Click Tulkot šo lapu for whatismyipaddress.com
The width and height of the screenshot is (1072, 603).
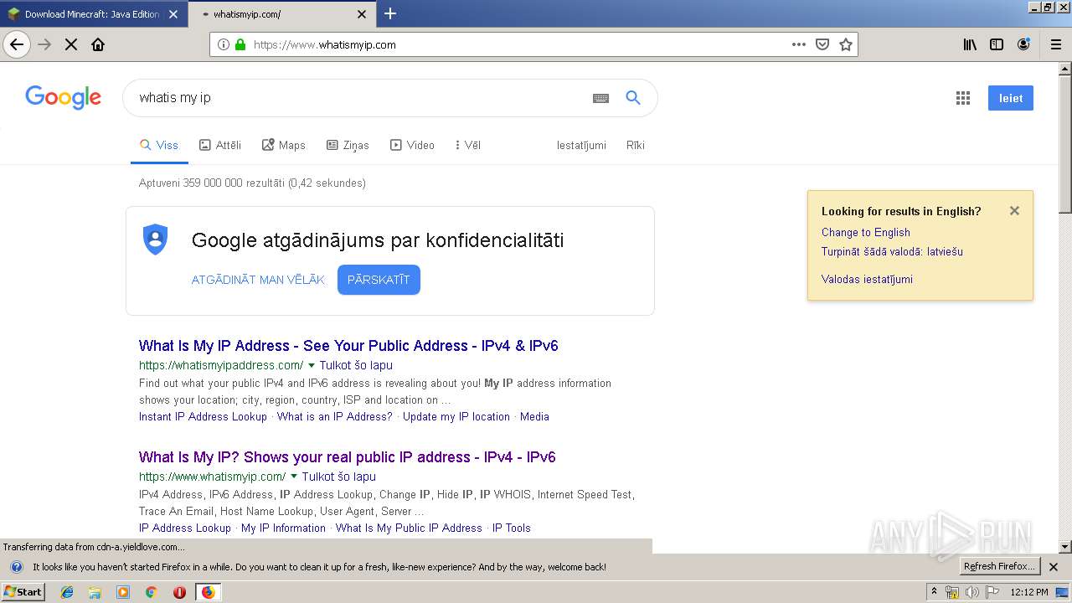(x=356, y=365)
